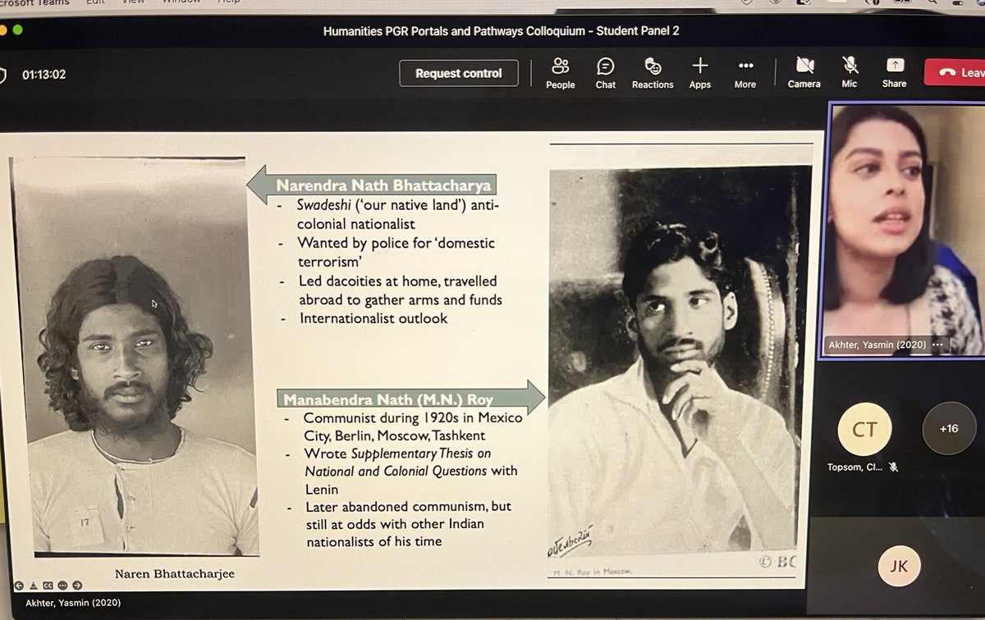
Task: Click the muted mic icon beside Topsom
Action: (894, 467)
